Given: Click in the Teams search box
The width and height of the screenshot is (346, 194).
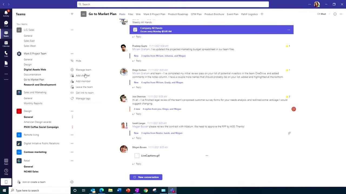Looking at the screenshot, I should point(173,4).
